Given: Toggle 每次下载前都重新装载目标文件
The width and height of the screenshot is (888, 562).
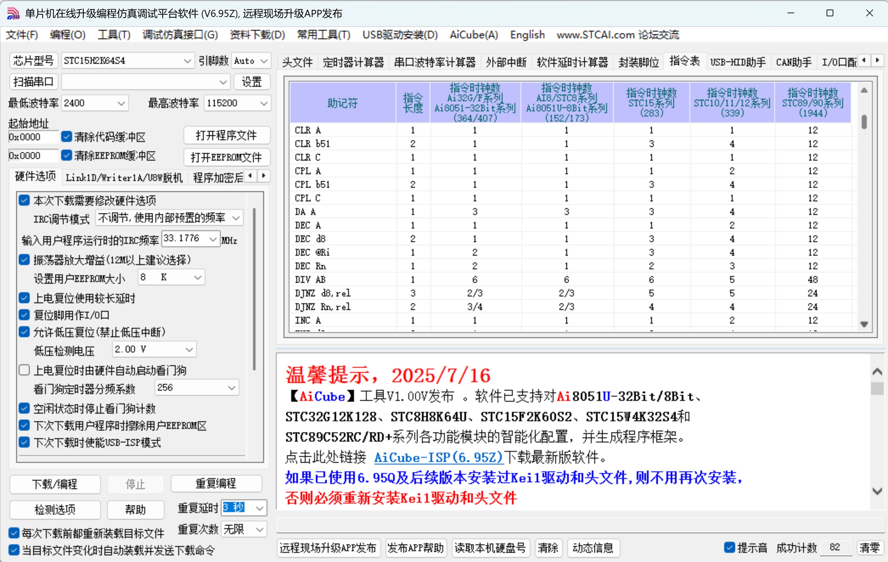Looking at the screenshot, I should 14,533.
